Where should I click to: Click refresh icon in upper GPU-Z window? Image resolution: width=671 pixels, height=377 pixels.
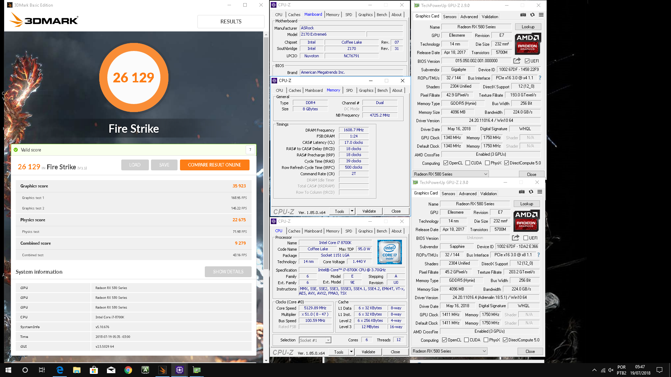point(532,15)
